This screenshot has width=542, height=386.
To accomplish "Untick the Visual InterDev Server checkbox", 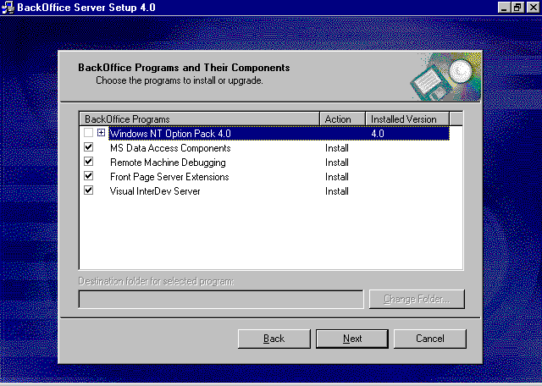I will 89,191.
